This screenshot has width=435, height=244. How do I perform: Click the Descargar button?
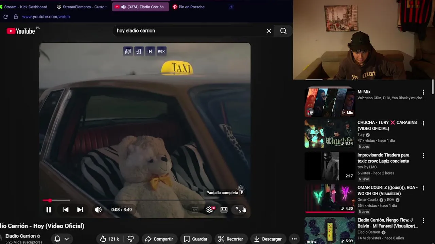pos(268,239)
